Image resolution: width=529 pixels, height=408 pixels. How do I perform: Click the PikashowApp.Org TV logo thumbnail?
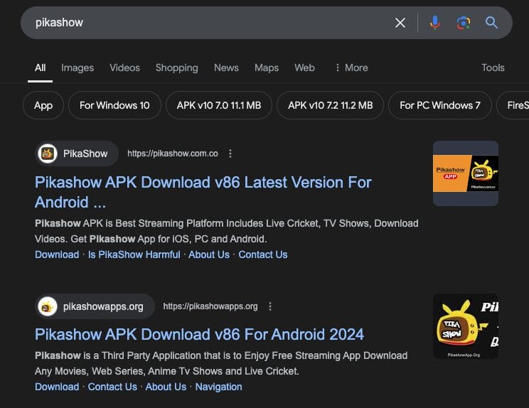pos(466,326)
